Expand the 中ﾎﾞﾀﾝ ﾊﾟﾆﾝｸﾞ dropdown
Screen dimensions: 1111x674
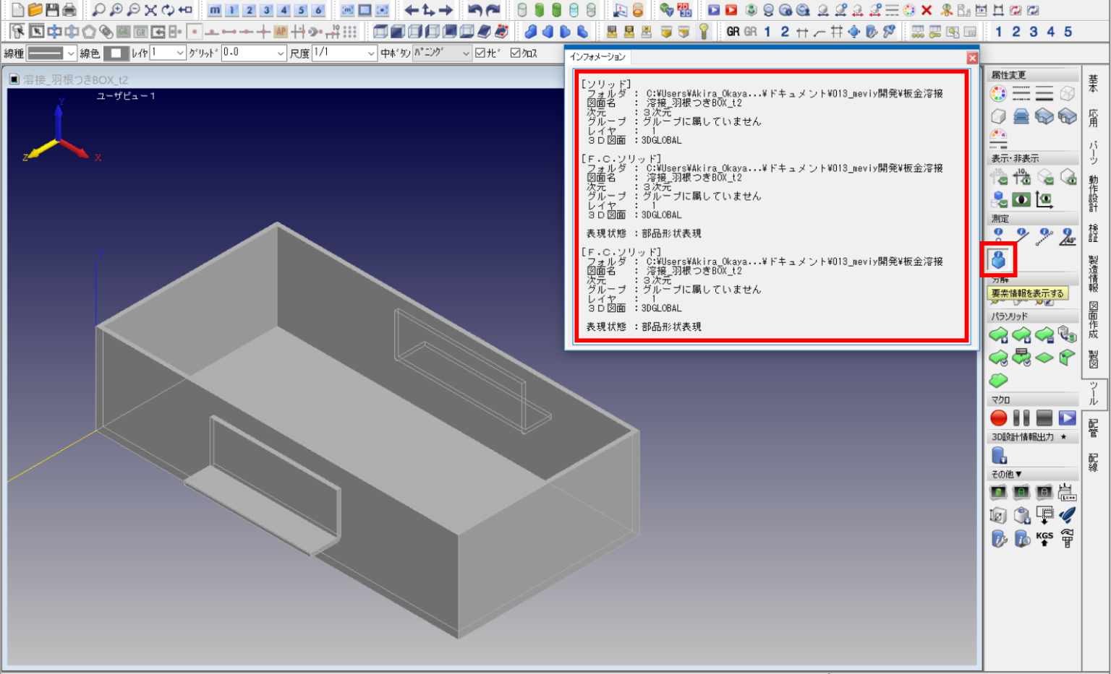[465, 53]
